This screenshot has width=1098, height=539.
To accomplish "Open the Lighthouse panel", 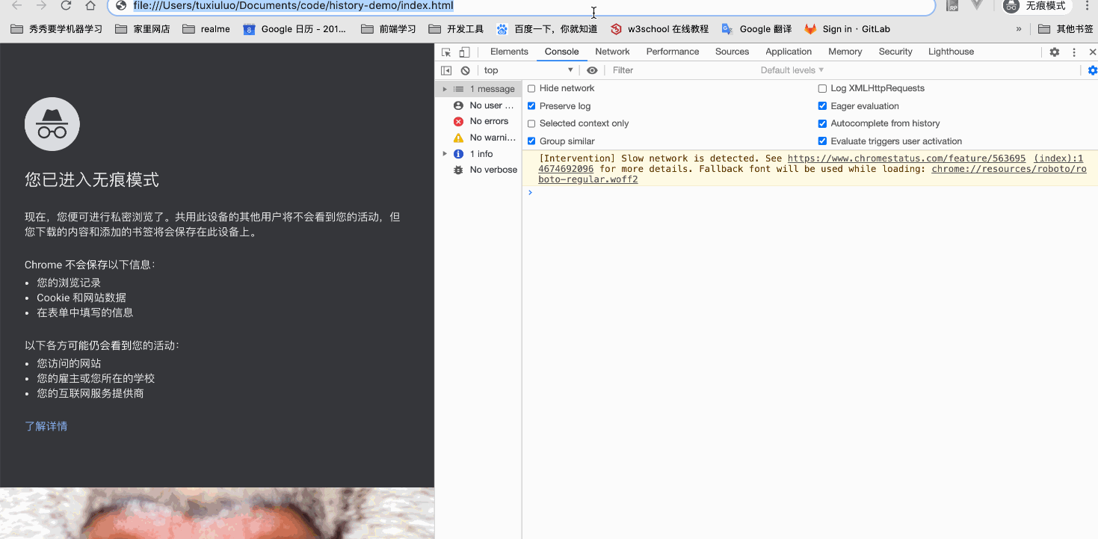I will click(951, 52).
